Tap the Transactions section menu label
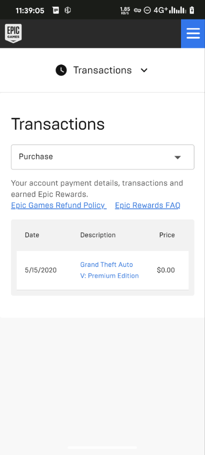Screen dimensions: 205x455 (102, 70)
